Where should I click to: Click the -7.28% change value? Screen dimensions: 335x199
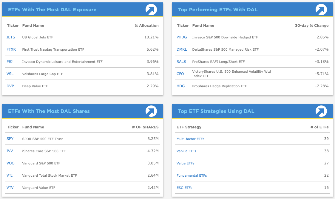click(322, 86)
